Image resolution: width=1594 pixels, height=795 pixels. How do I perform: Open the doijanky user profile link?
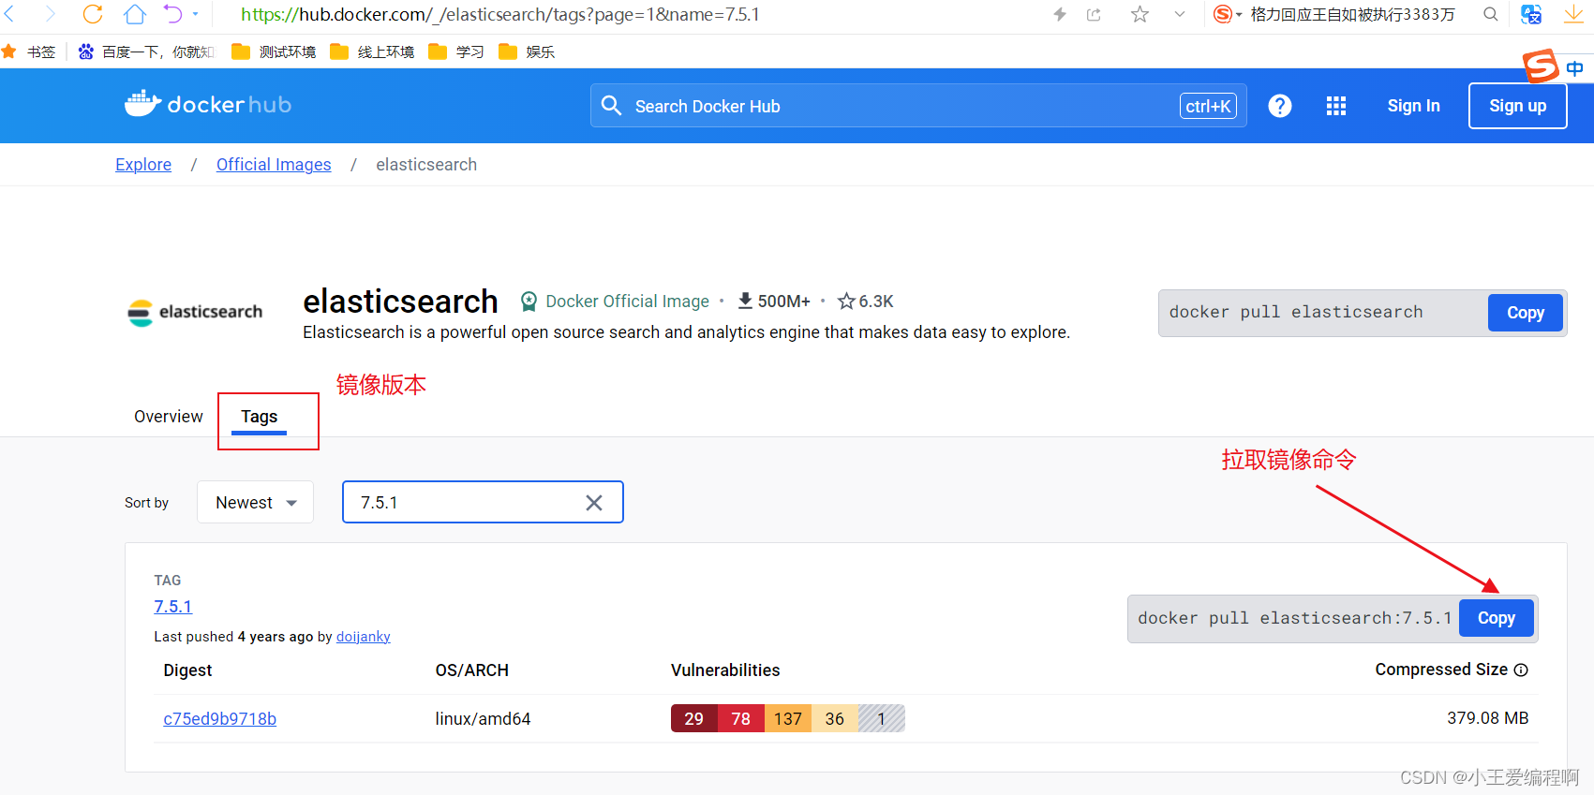364,637
